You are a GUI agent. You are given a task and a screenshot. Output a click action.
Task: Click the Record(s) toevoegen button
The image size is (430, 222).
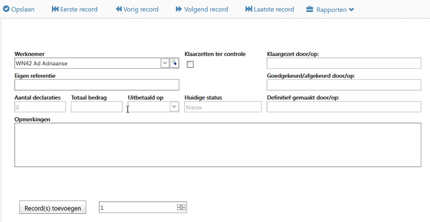pos(53,208)
